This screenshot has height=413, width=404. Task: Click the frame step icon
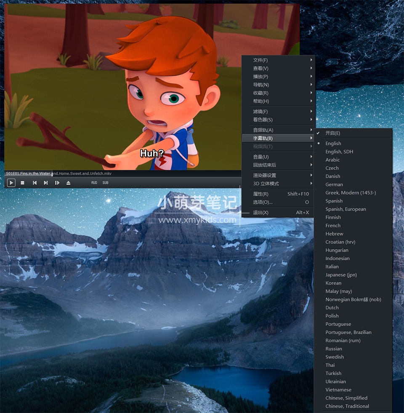(x=57, y=183)
